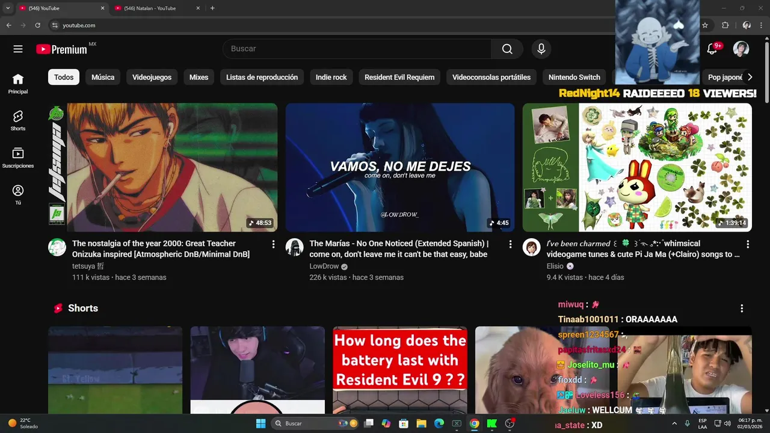Select the Todos filter chip
This screenshot has width=770, height=433.
coord(64,77)
